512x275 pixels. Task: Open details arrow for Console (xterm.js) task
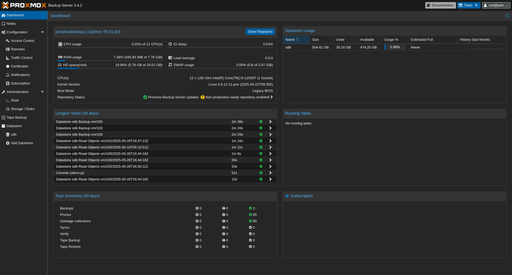pyautogui.click(x=270, y=173)
